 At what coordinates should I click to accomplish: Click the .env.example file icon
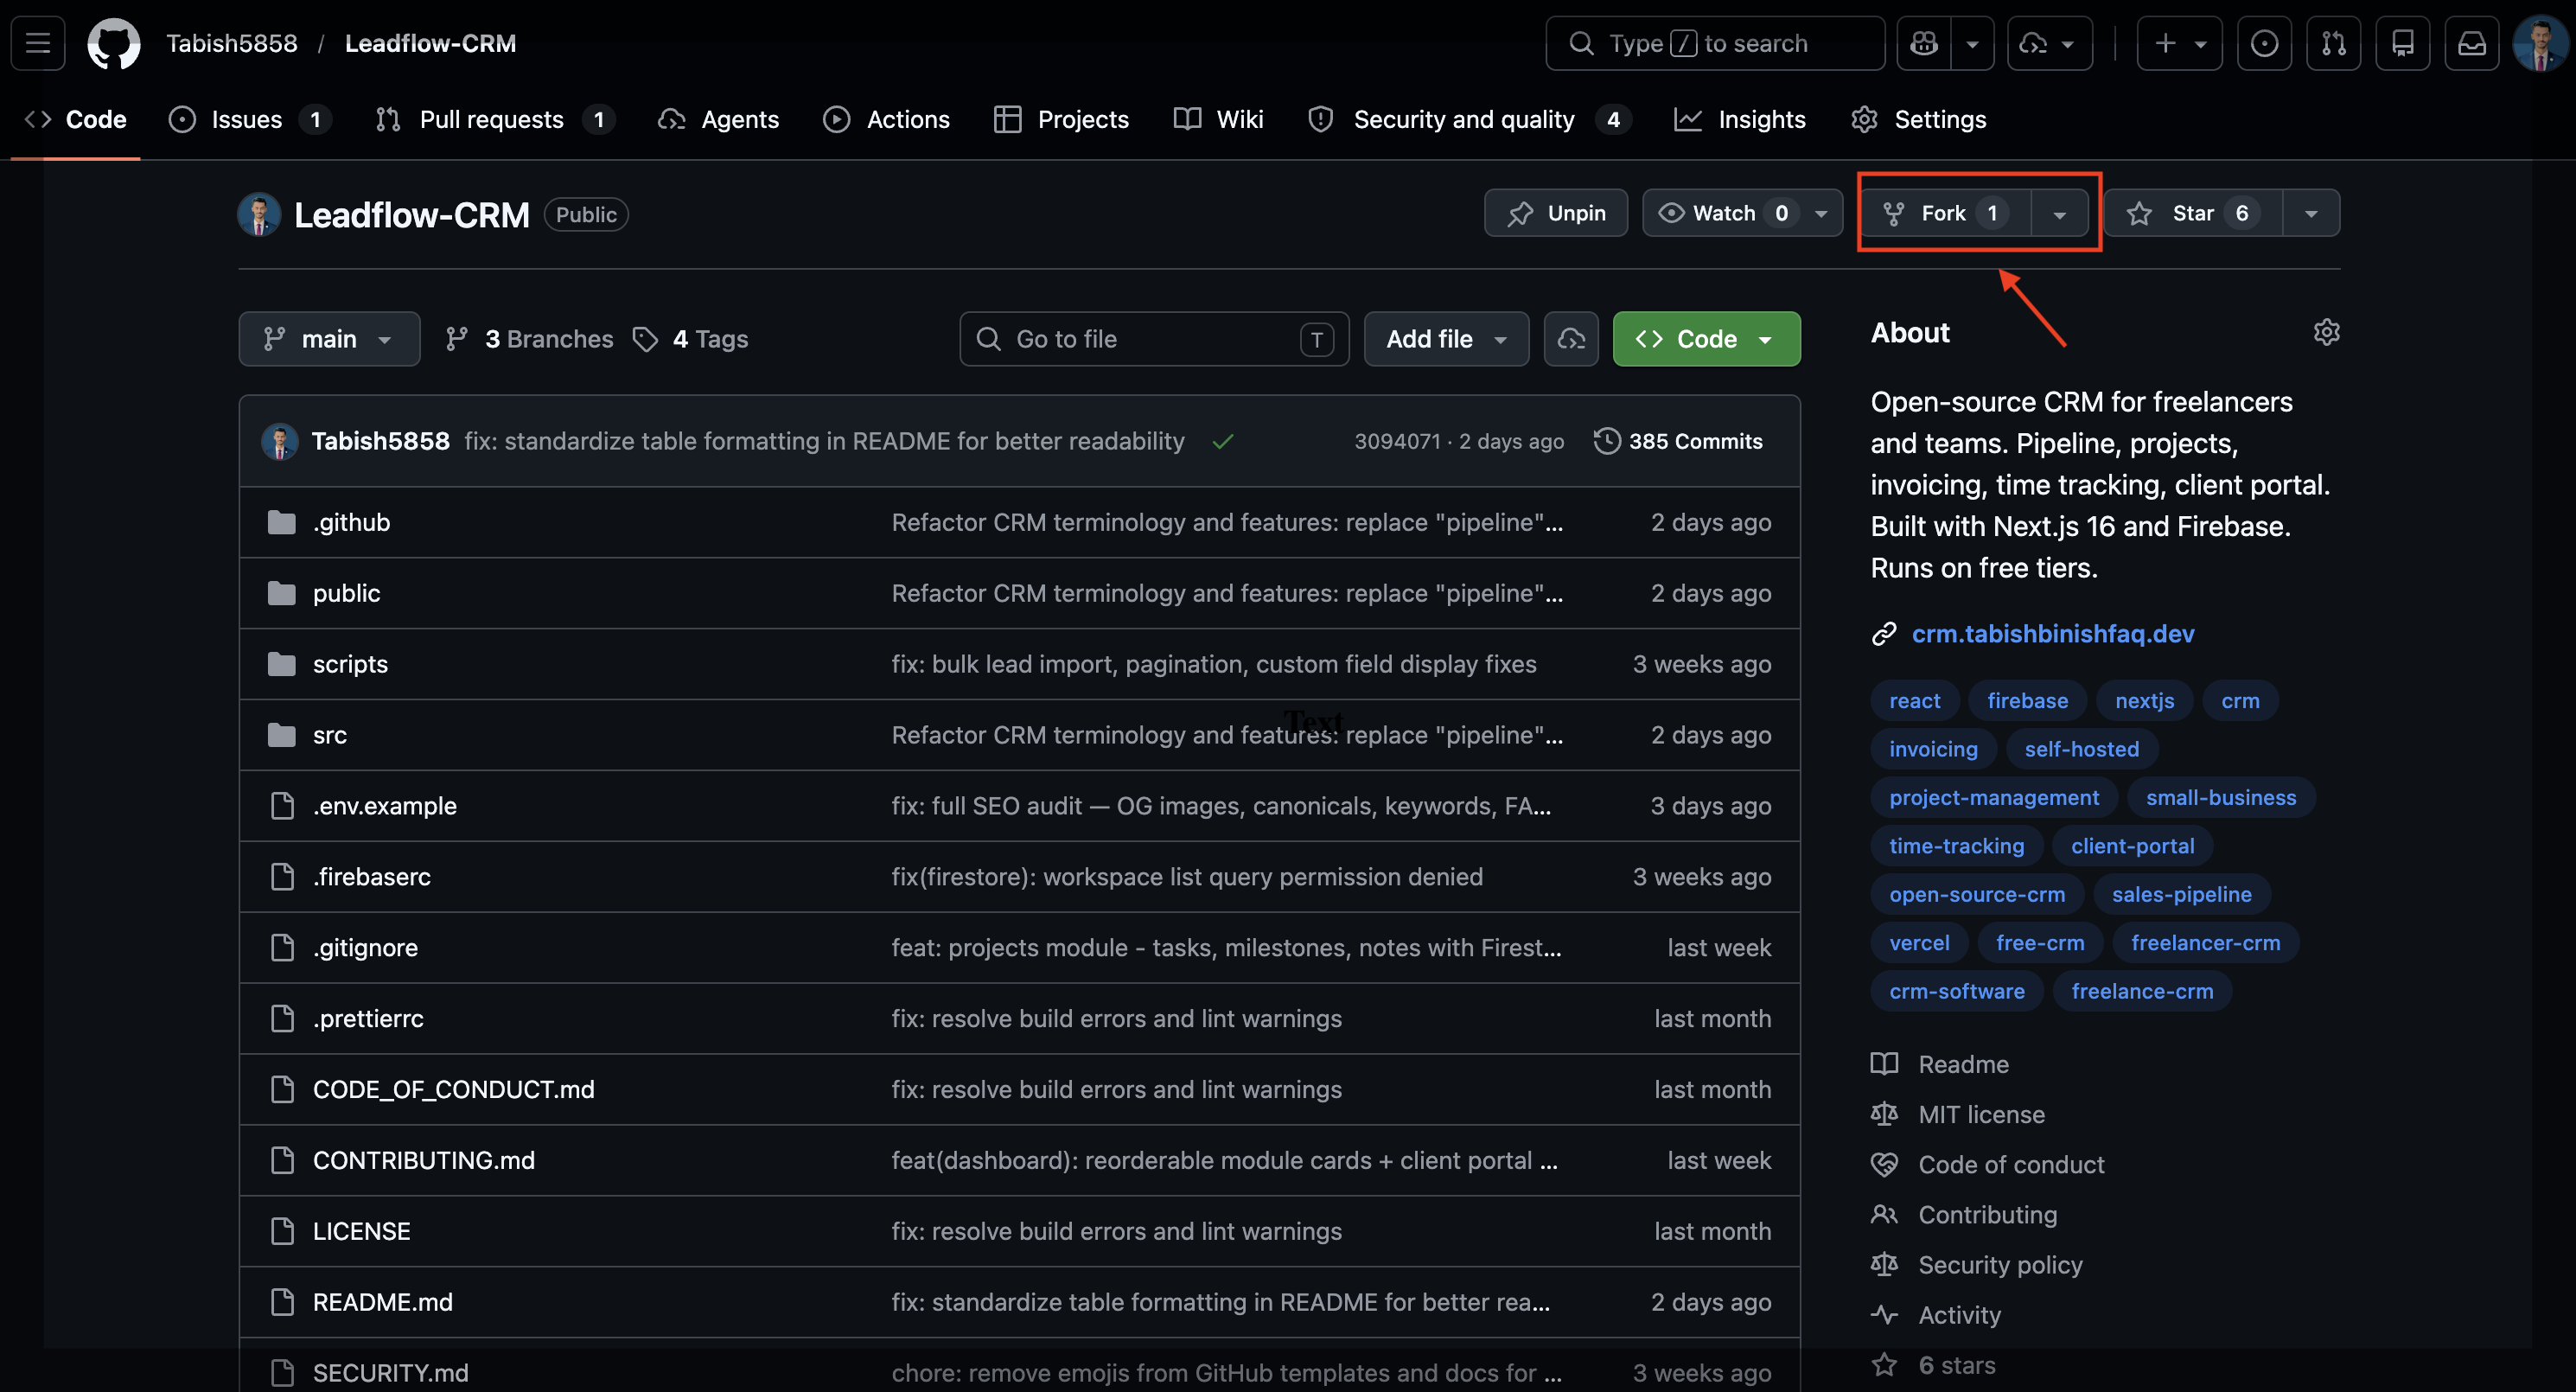tap(282, 806)
